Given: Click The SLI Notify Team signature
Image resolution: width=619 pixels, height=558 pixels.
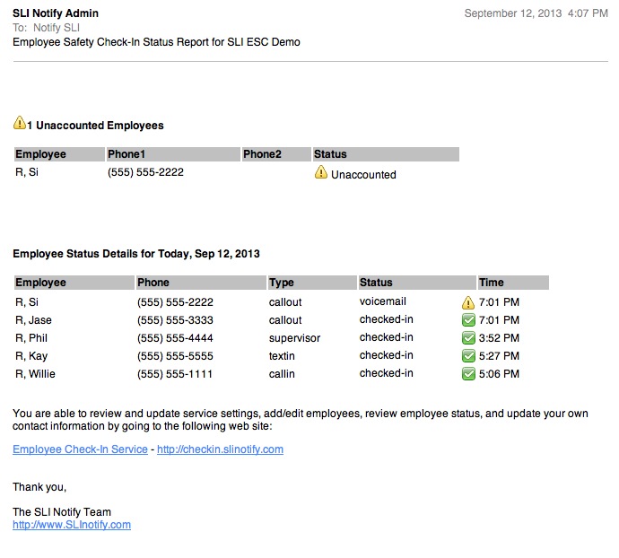Looking at the screenshot, I should pyautogui.click(x=62, y=512).
